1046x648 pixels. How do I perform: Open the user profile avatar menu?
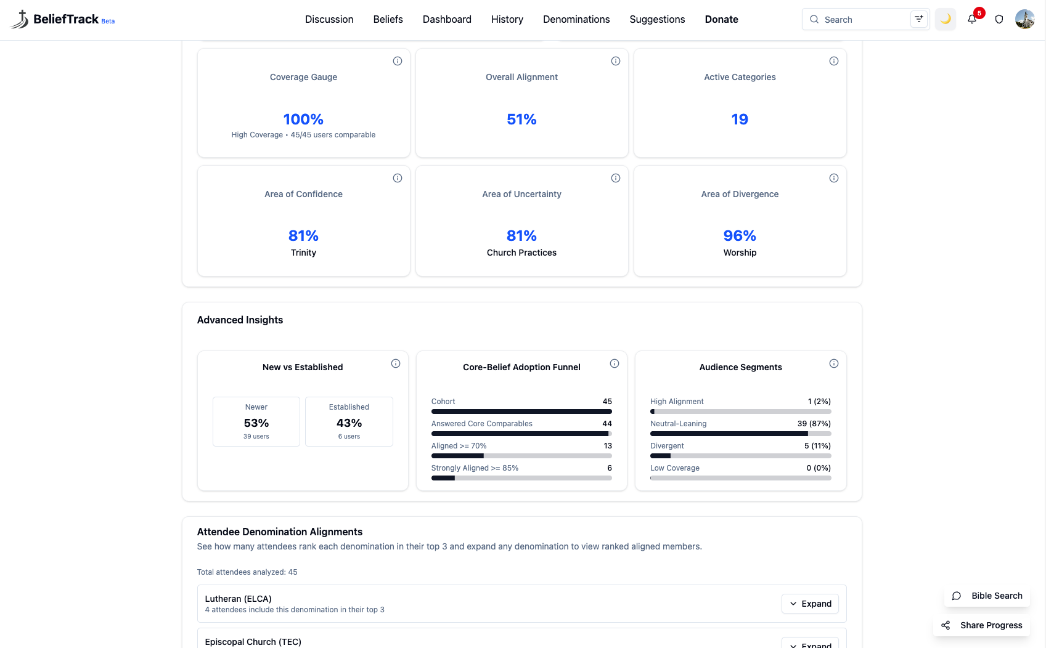(1025, 19)
